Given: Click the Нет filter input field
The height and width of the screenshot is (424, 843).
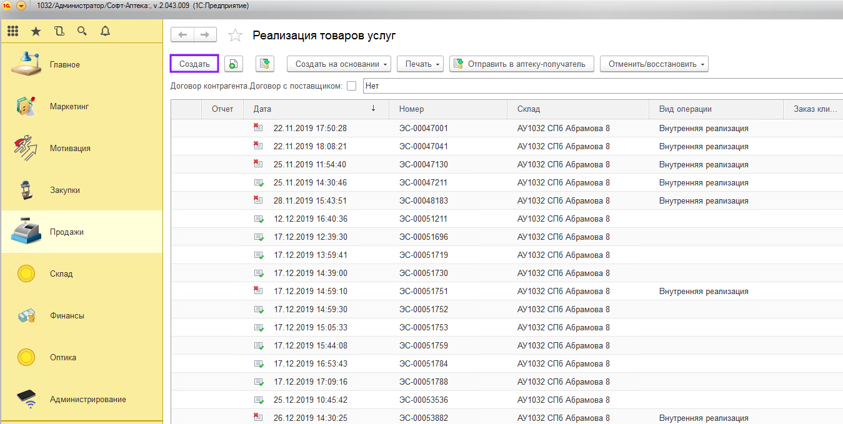Looking at the screenshot, I should [x=600, y=86].
